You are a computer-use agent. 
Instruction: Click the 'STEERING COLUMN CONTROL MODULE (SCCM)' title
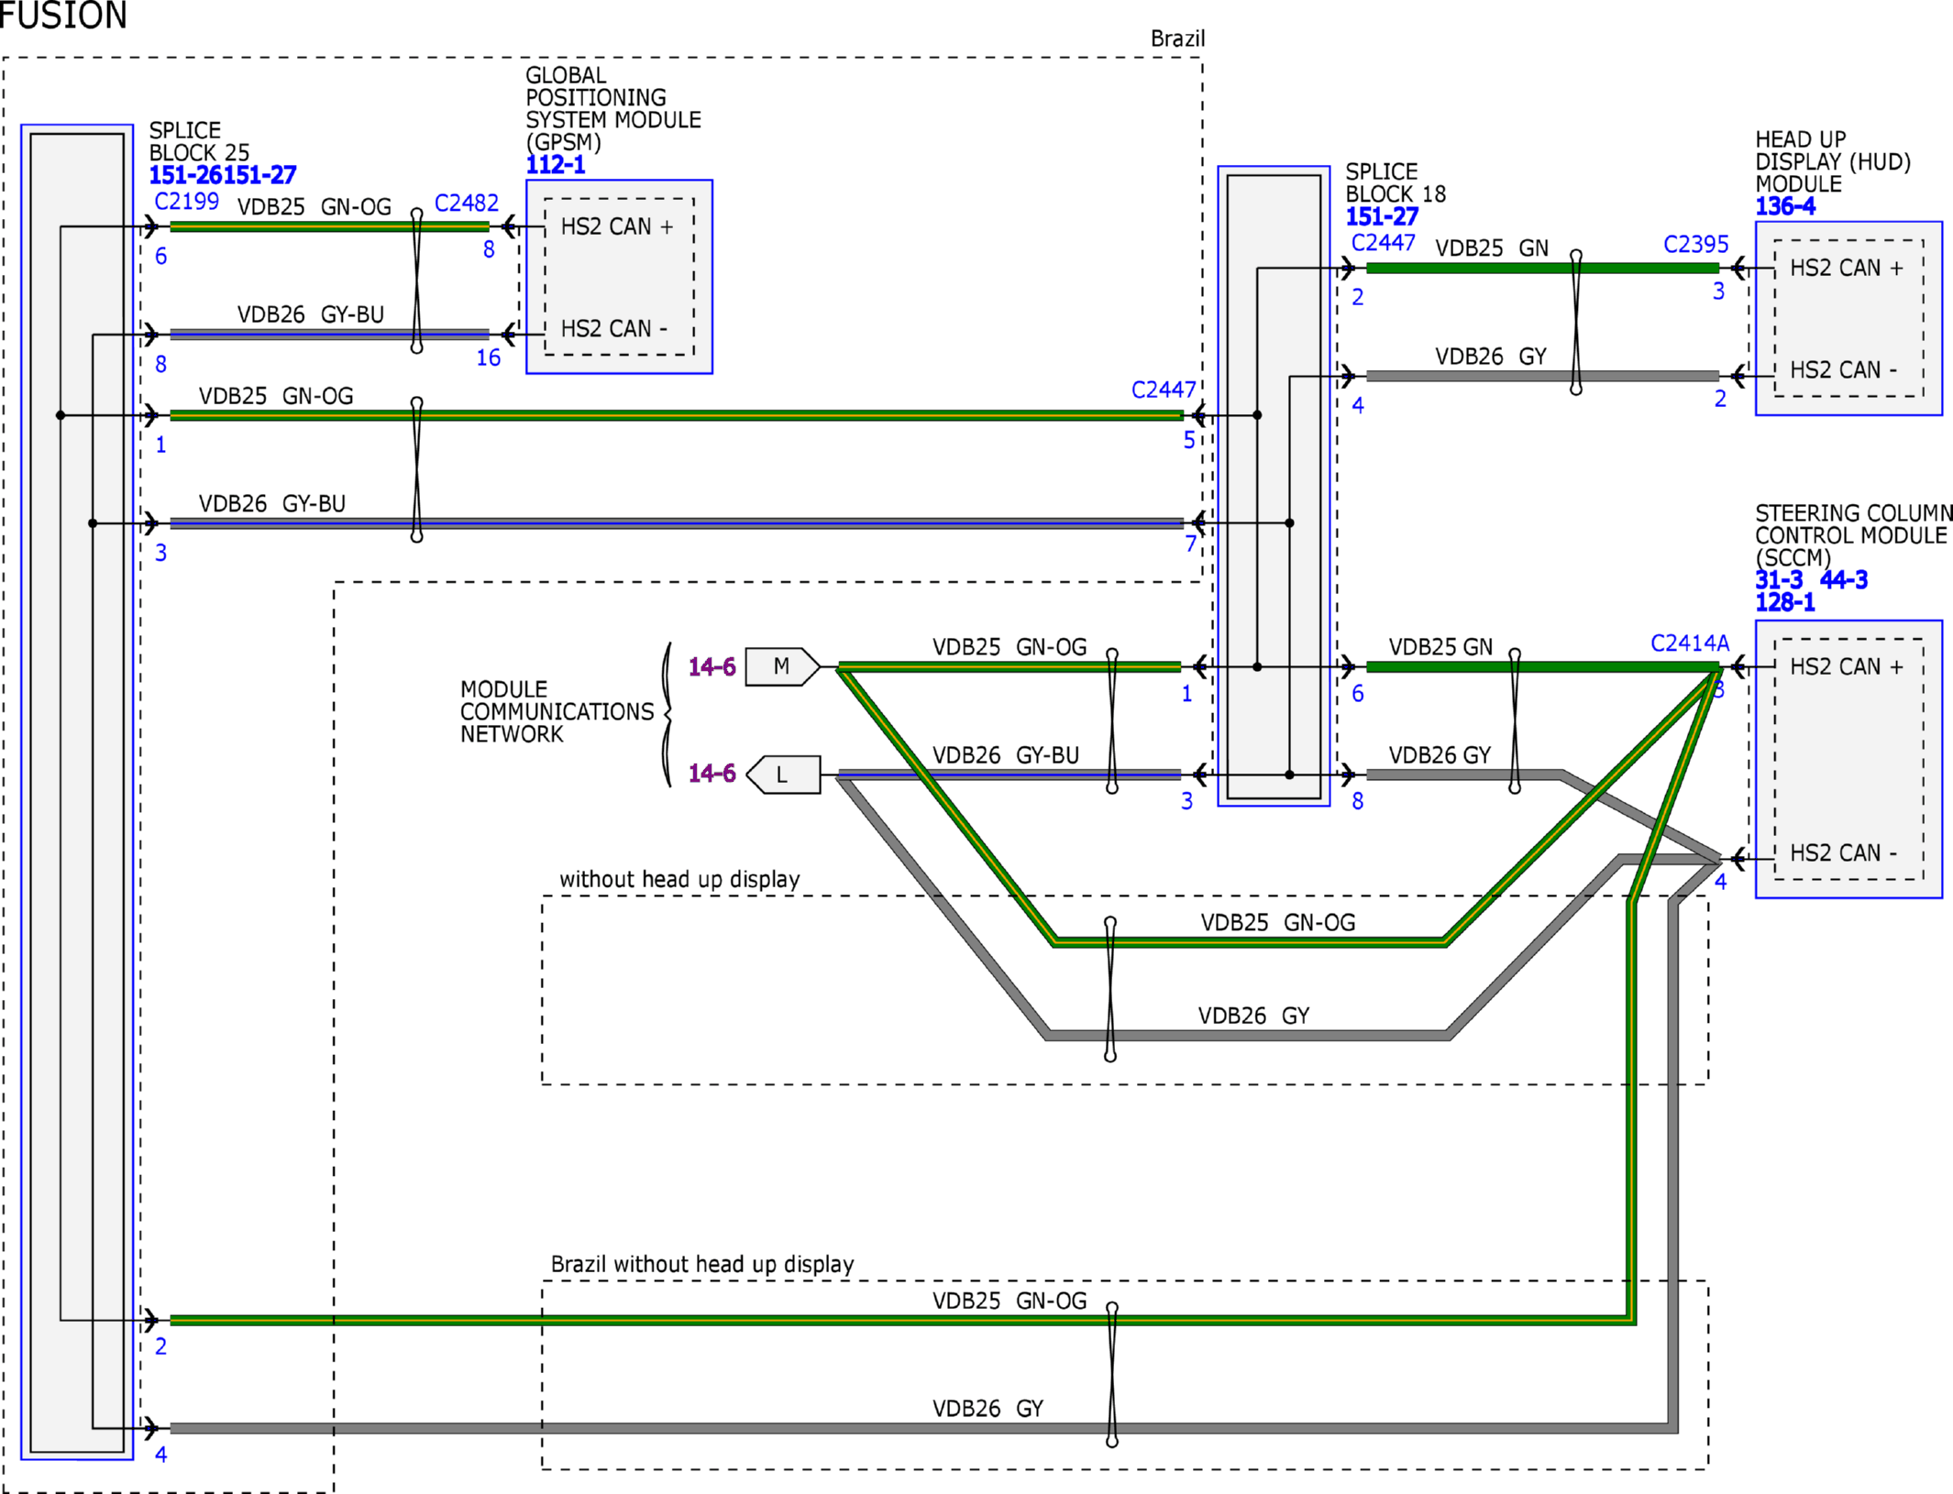(1853, 535)
